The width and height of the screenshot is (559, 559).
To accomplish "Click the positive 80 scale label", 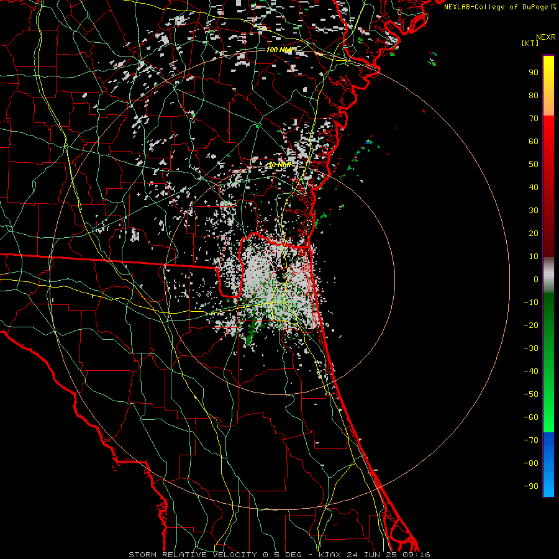I will tap(534, 95).
